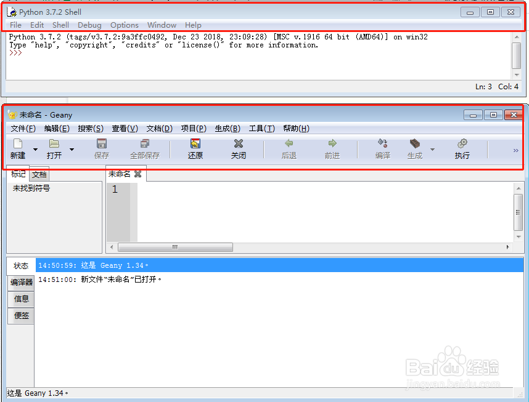Open the Shell menu in Python Shell
Image resolution: width=529 pixels, height=402 pixels.
point(60,25)
